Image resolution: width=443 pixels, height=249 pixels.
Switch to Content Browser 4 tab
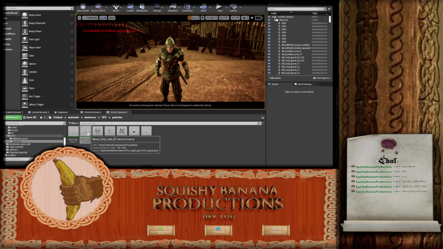pos(91,112)
